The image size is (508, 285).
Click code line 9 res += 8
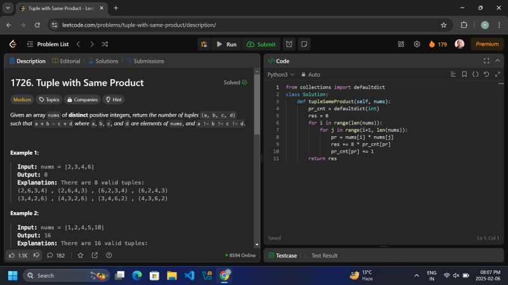point(361,144)
